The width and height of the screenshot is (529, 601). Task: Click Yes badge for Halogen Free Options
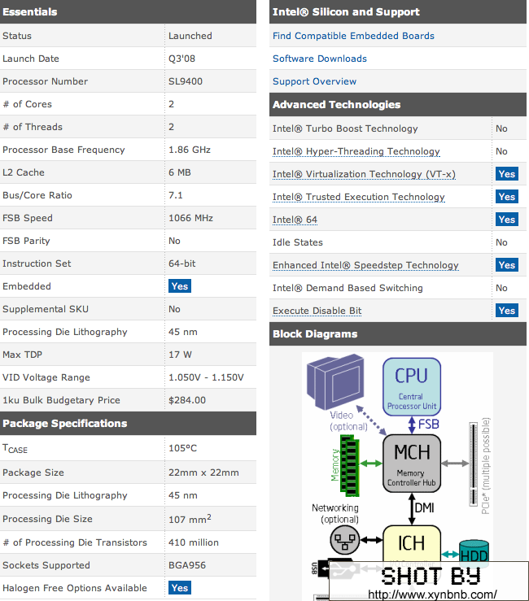click(x=180, y=588)
